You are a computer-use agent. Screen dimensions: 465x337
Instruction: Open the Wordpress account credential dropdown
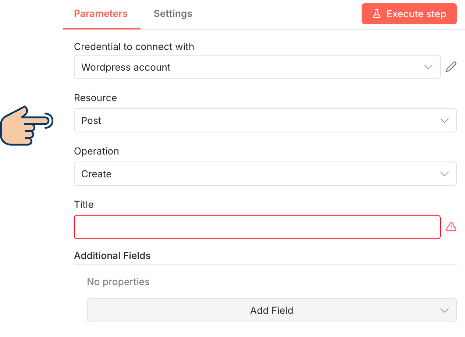[250, 67]
